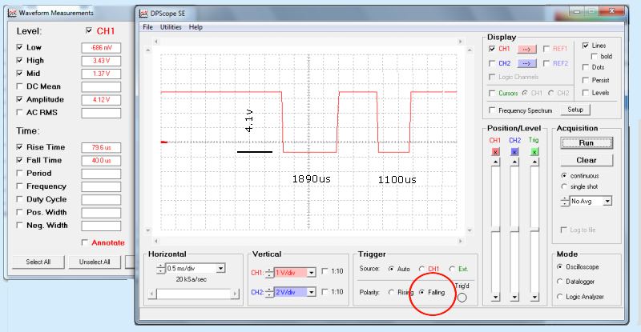Select Ext. trigger source
The height and width of the screenshot is (332, 641).
coord(452,269)
